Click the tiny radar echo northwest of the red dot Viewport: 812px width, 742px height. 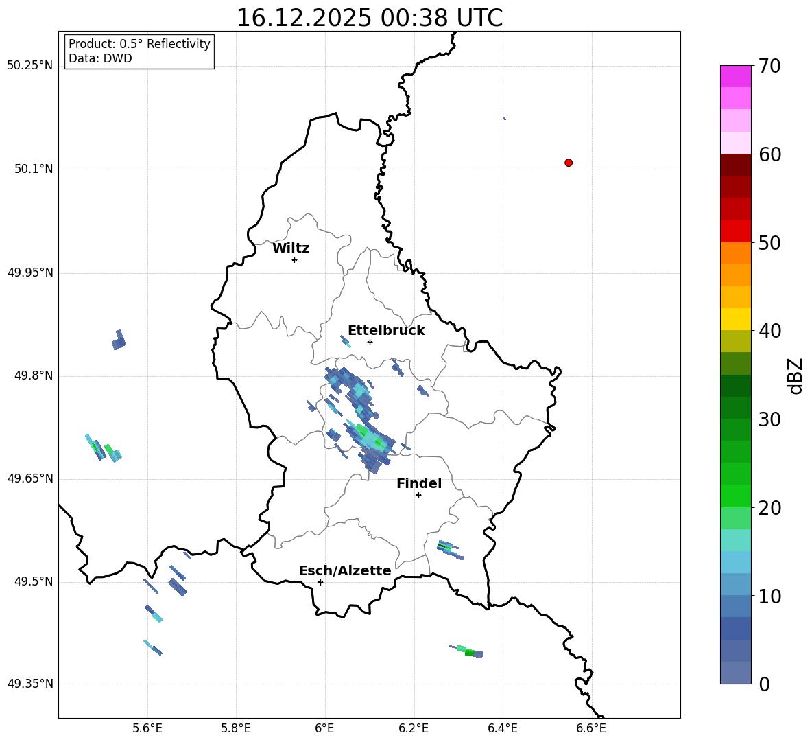(504, 119)
